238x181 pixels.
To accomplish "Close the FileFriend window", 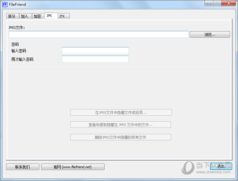I will (228, 3).
